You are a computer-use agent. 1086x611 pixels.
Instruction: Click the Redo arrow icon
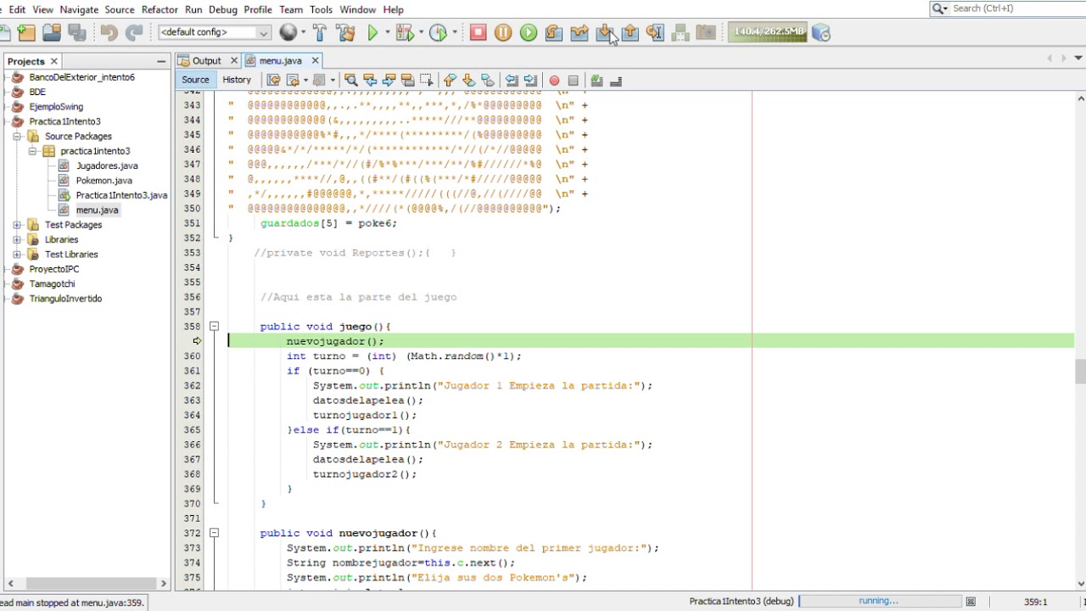click(134, 33)
